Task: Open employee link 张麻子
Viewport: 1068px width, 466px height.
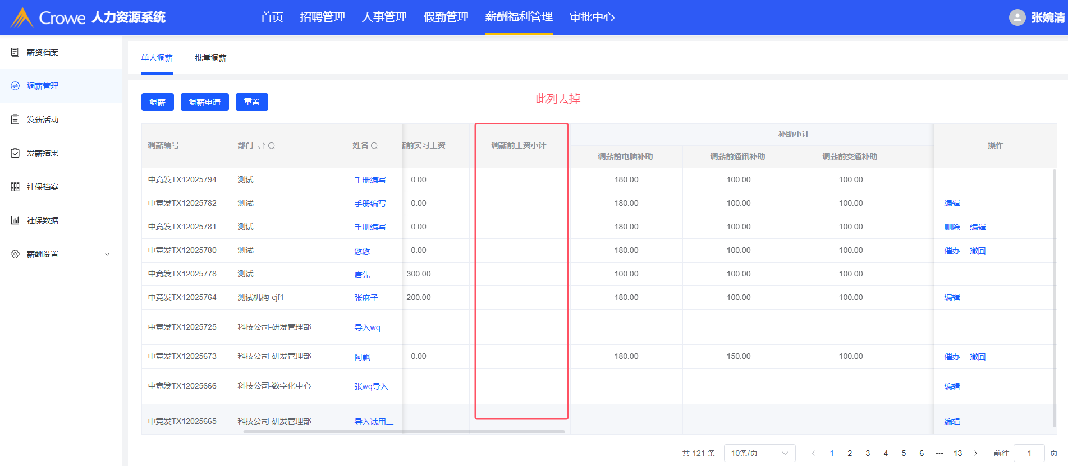Action: coord(366,298)
